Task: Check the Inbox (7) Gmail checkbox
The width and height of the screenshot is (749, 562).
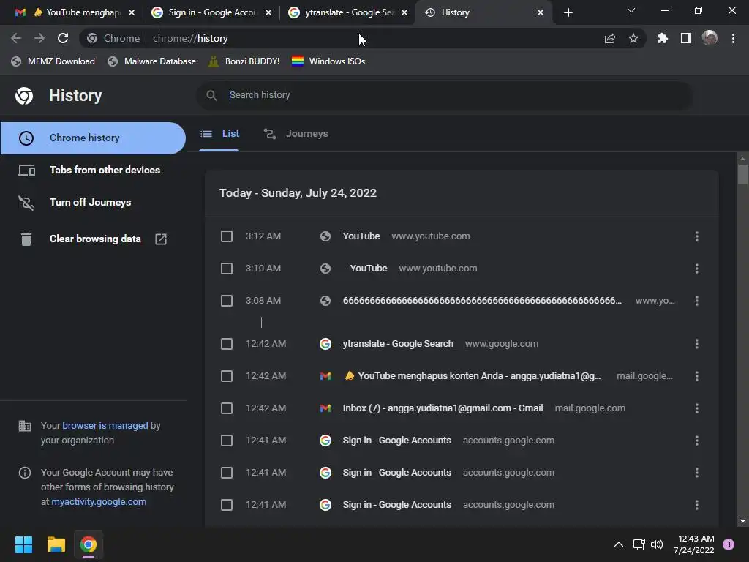Action: (227, 408)
